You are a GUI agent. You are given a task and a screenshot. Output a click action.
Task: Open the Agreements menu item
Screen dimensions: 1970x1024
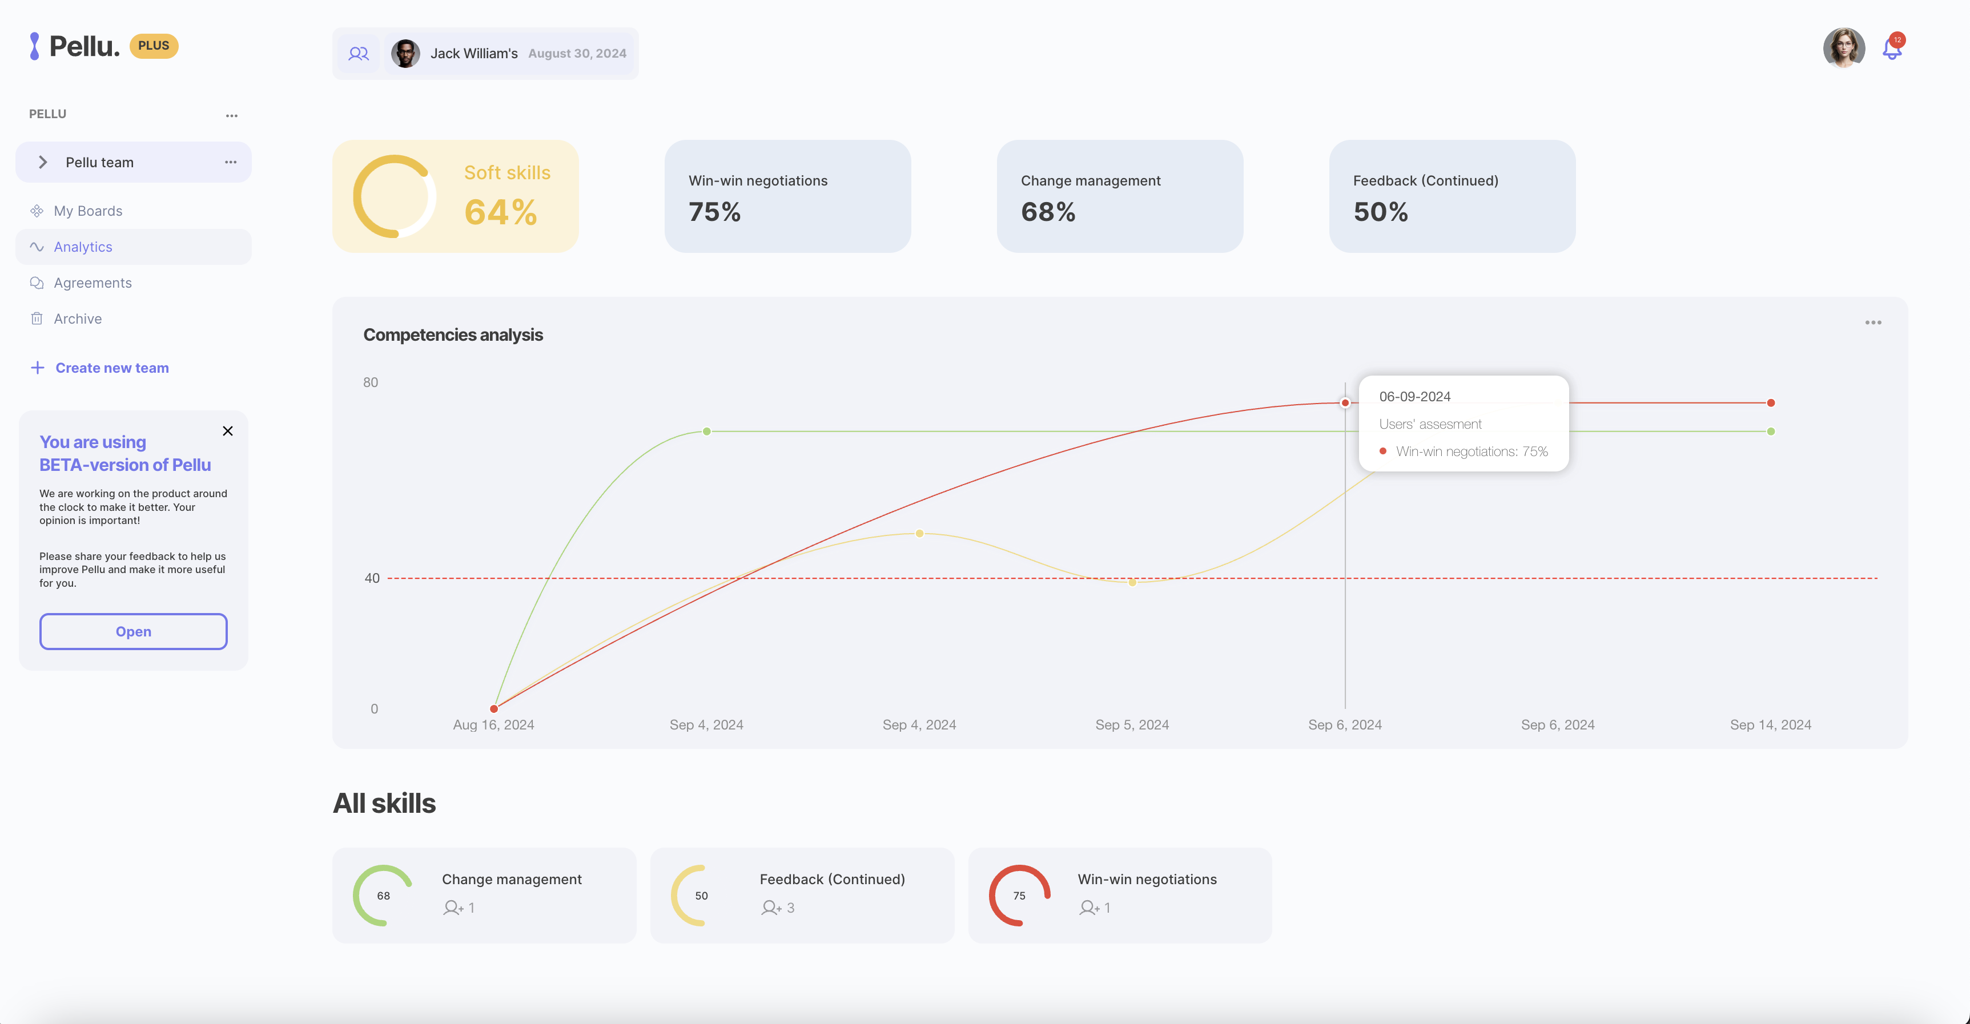point(93,283)
